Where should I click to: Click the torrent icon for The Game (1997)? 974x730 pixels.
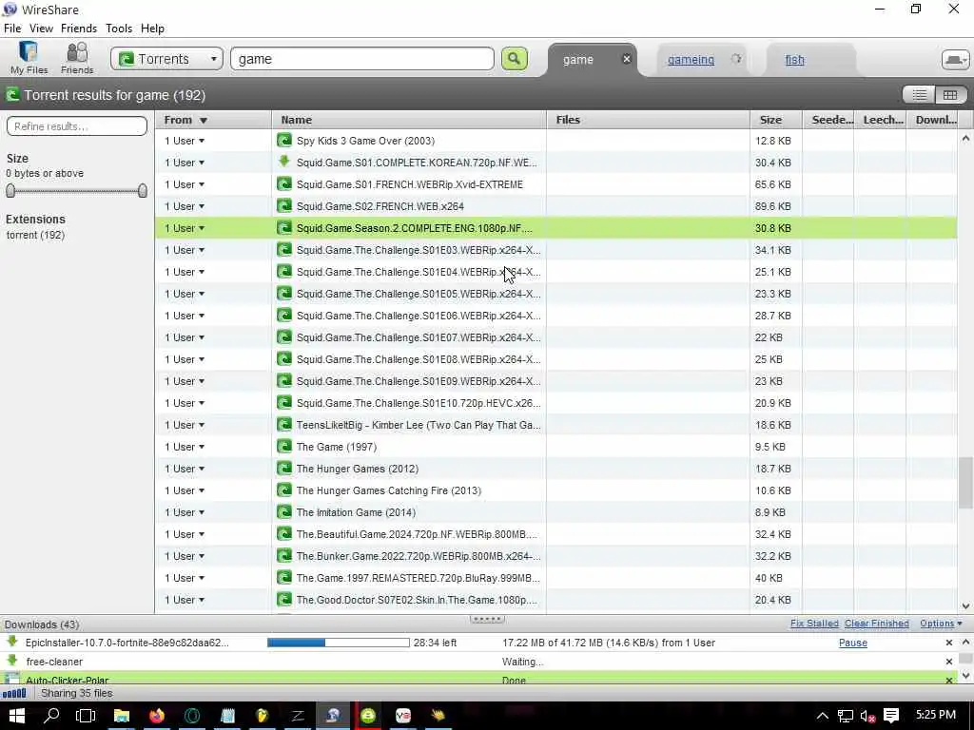(x=284, y=447)
